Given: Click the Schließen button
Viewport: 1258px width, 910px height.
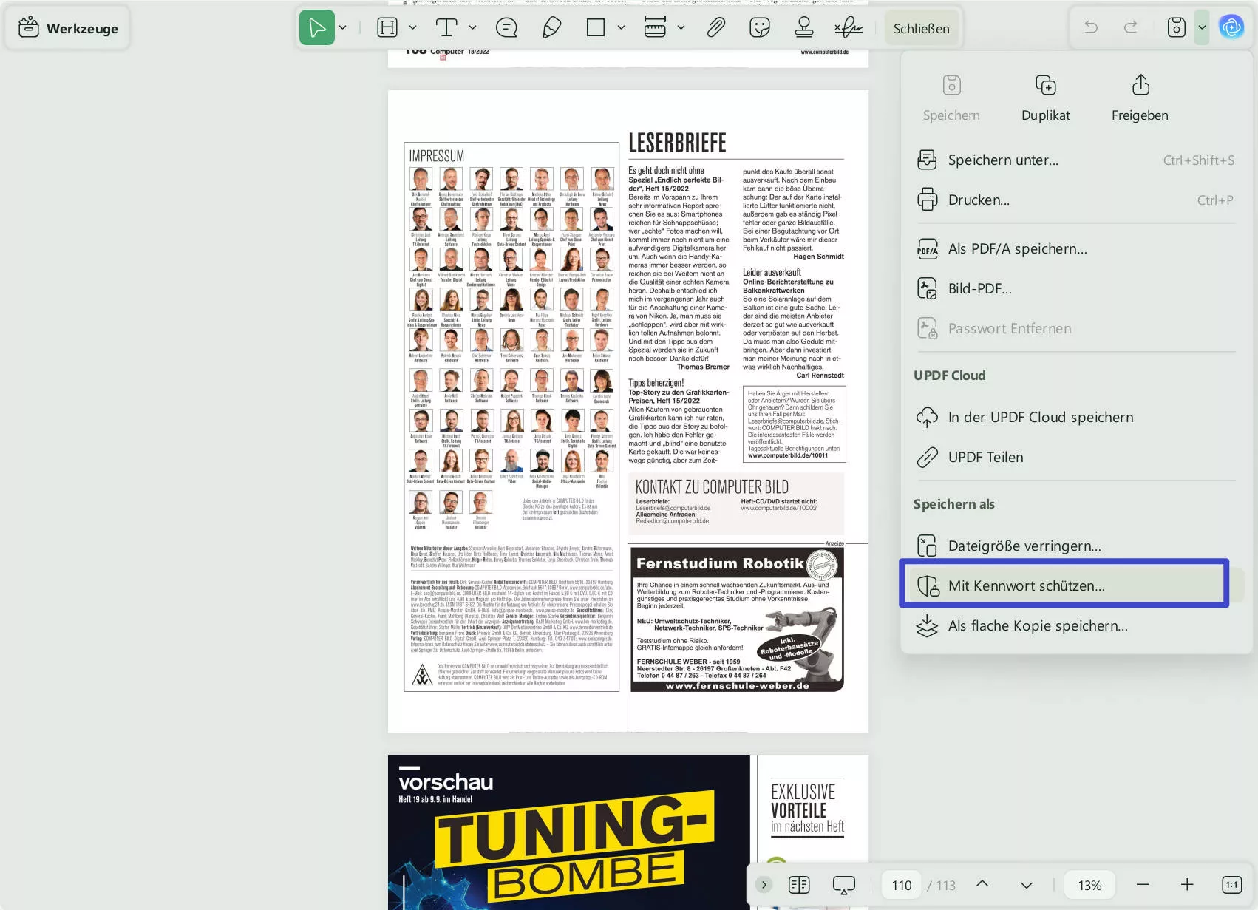Looking at the screenshot, I should click(x=921, y=28).
